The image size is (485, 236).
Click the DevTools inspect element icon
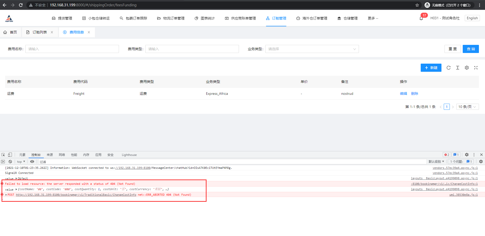point(3,155)
